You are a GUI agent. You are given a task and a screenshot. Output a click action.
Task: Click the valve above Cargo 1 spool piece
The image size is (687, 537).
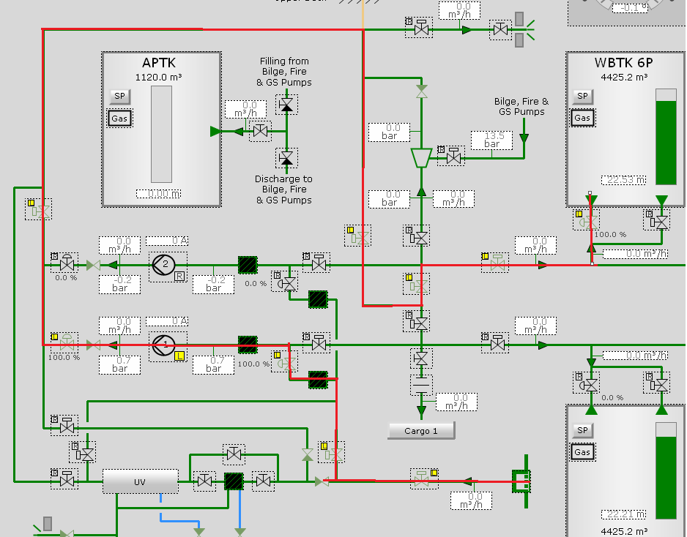point(421,358)
